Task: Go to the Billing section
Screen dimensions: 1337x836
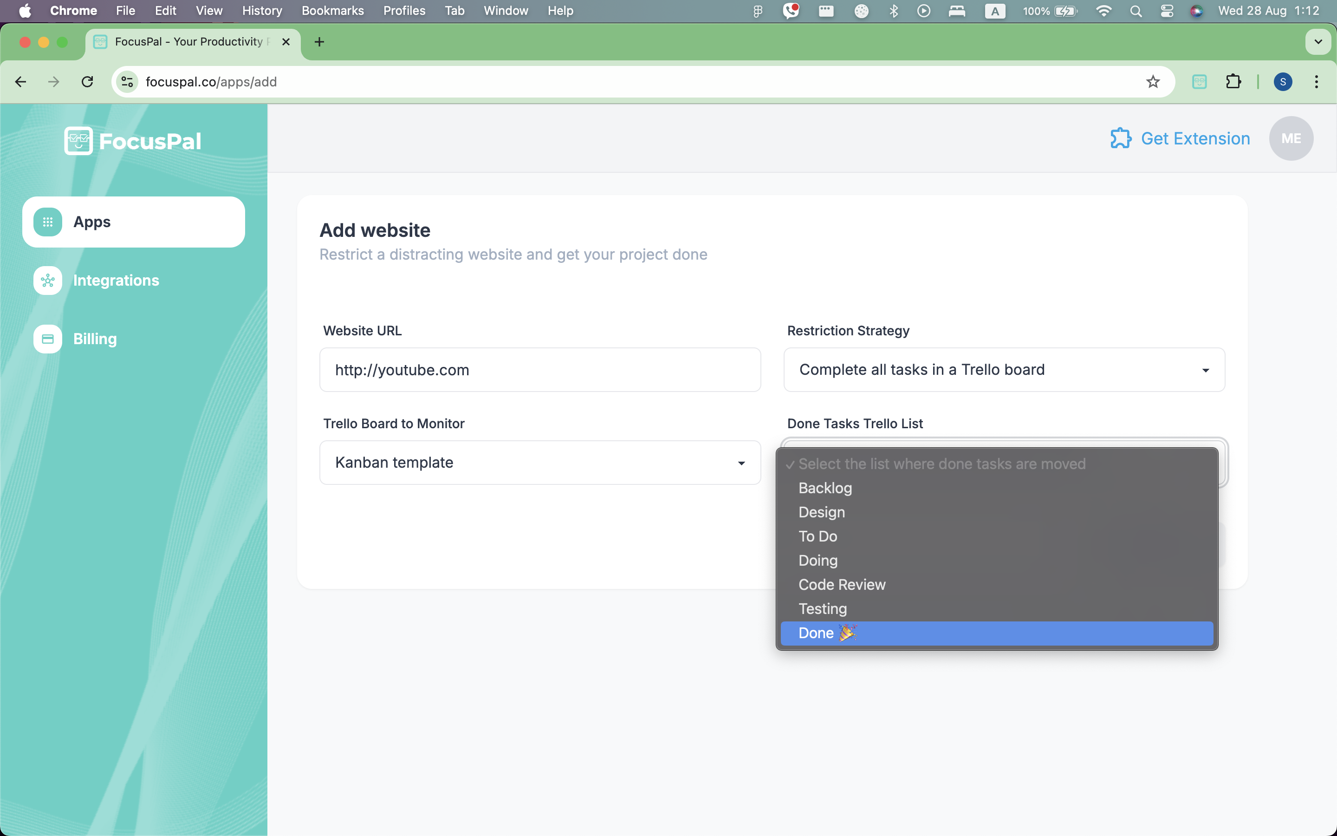Action: pyautogui.click(x=133, y=339)
